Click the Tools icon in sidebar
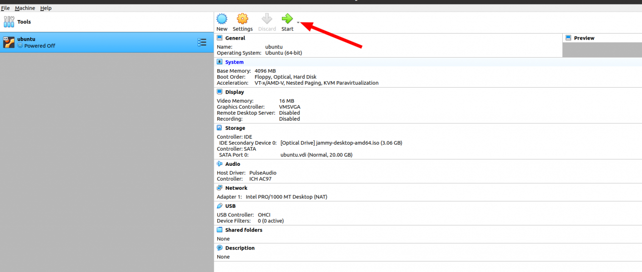 [x=9, y=22]
